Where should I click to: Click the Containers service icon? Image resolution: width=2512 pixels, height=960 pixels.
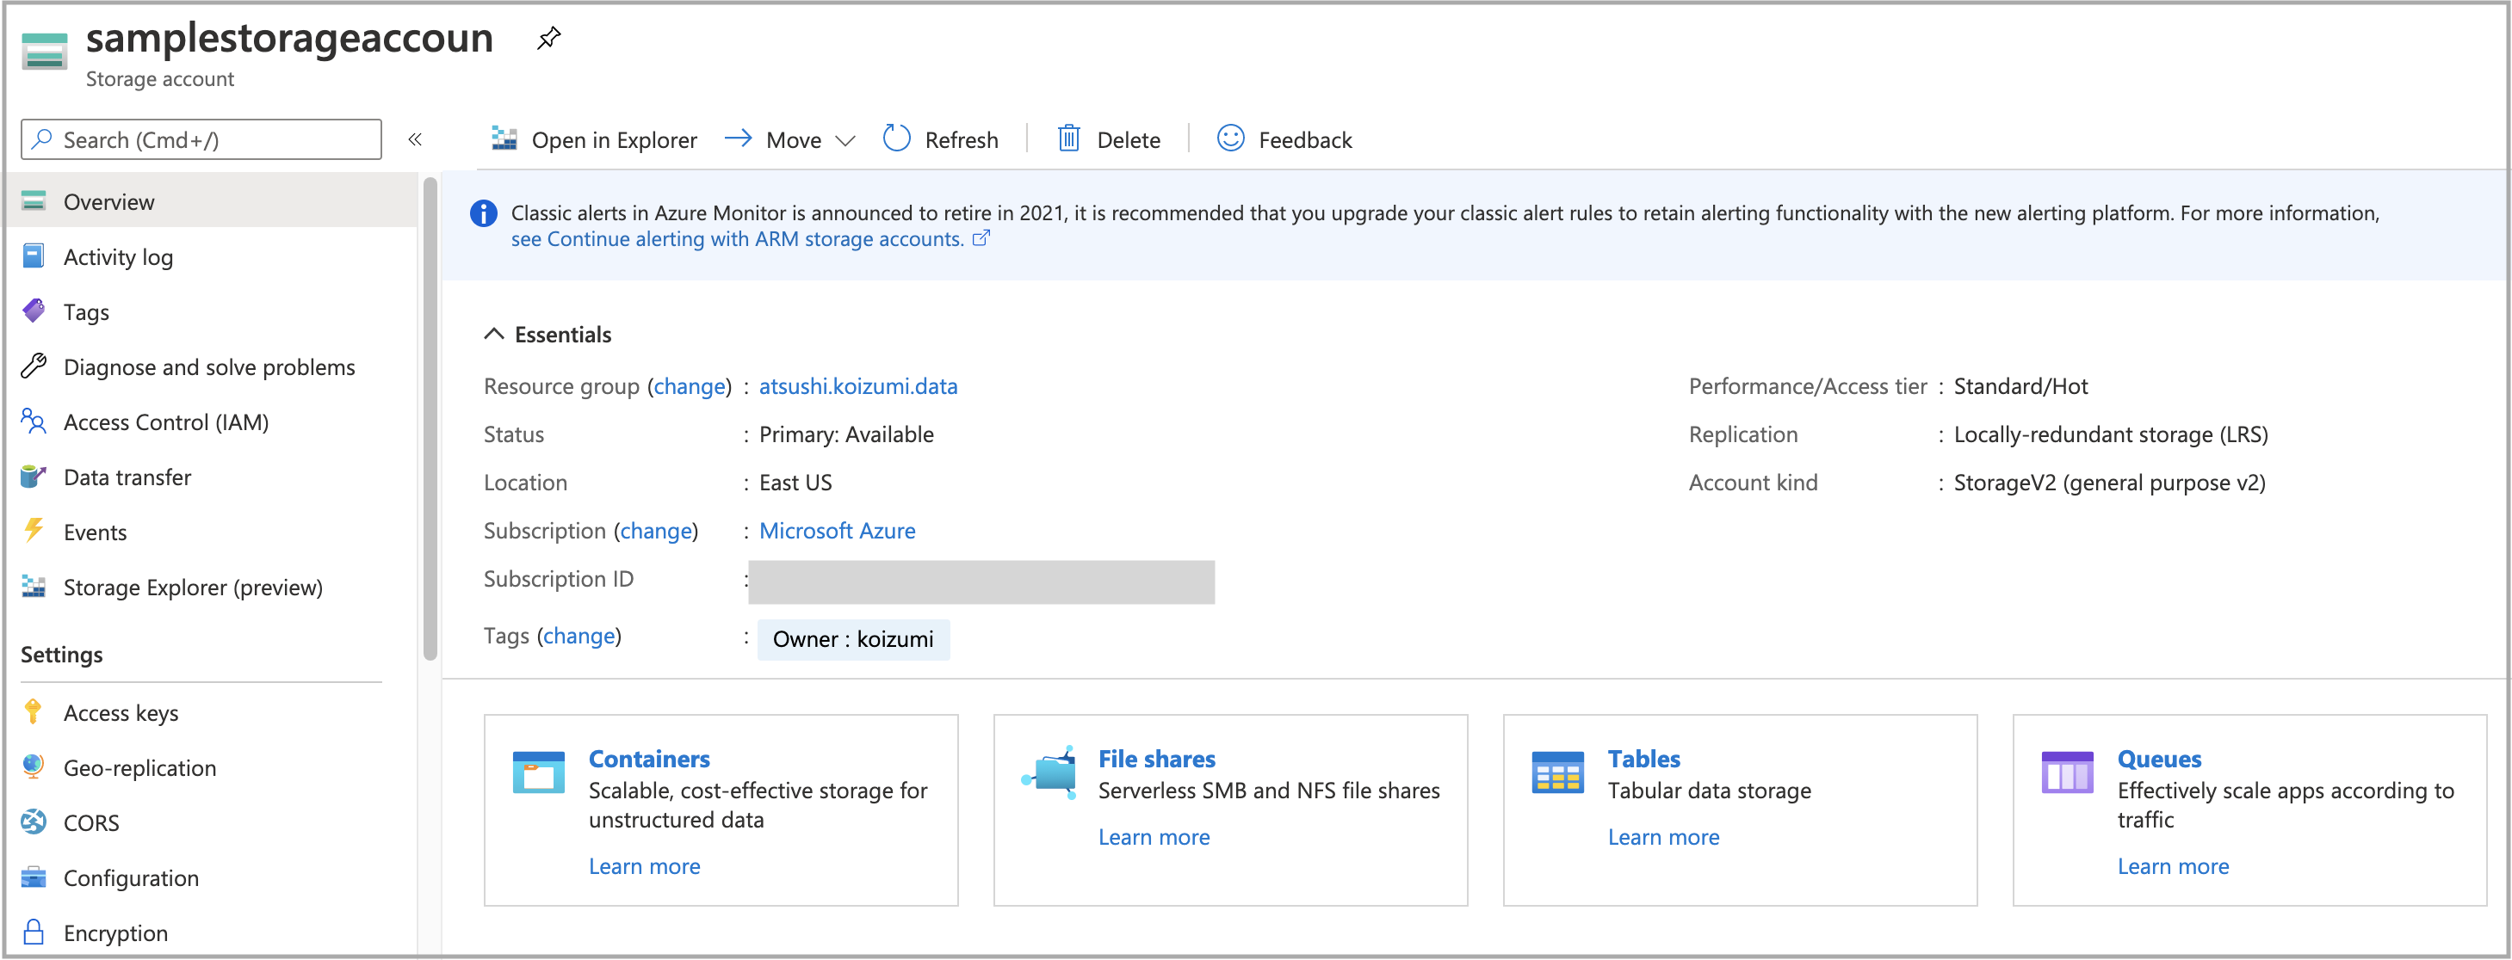(538, 772)
